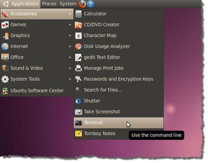Viewport: 208px width, 163px height.
Task: Select the Office category label
Action: [x=17, y=57]
